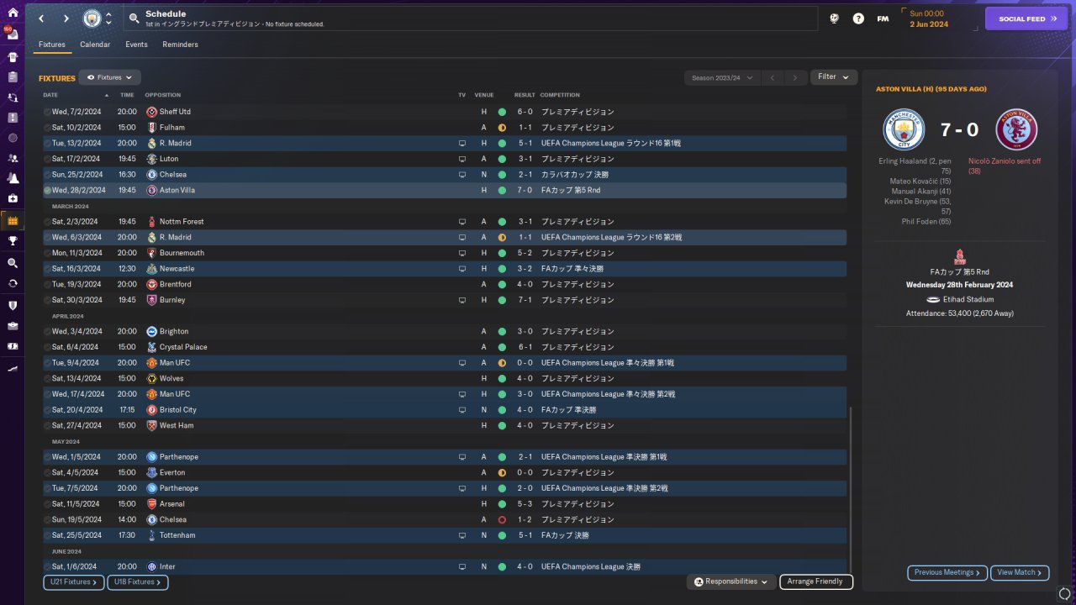Click the Manchester City crest in the match panel
The image size is (1076, 605).
coord(904,130)
